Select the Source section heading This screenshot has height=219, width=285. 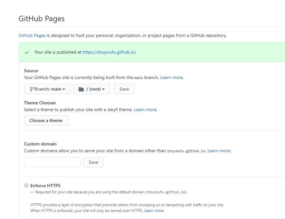pyautogui.click(x=31, y=71)
